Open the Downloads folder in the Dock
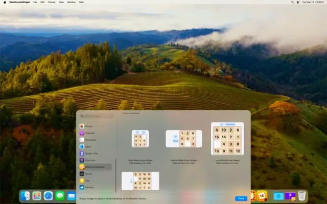This screenshot has height=204, width=327. click(278, 196)
